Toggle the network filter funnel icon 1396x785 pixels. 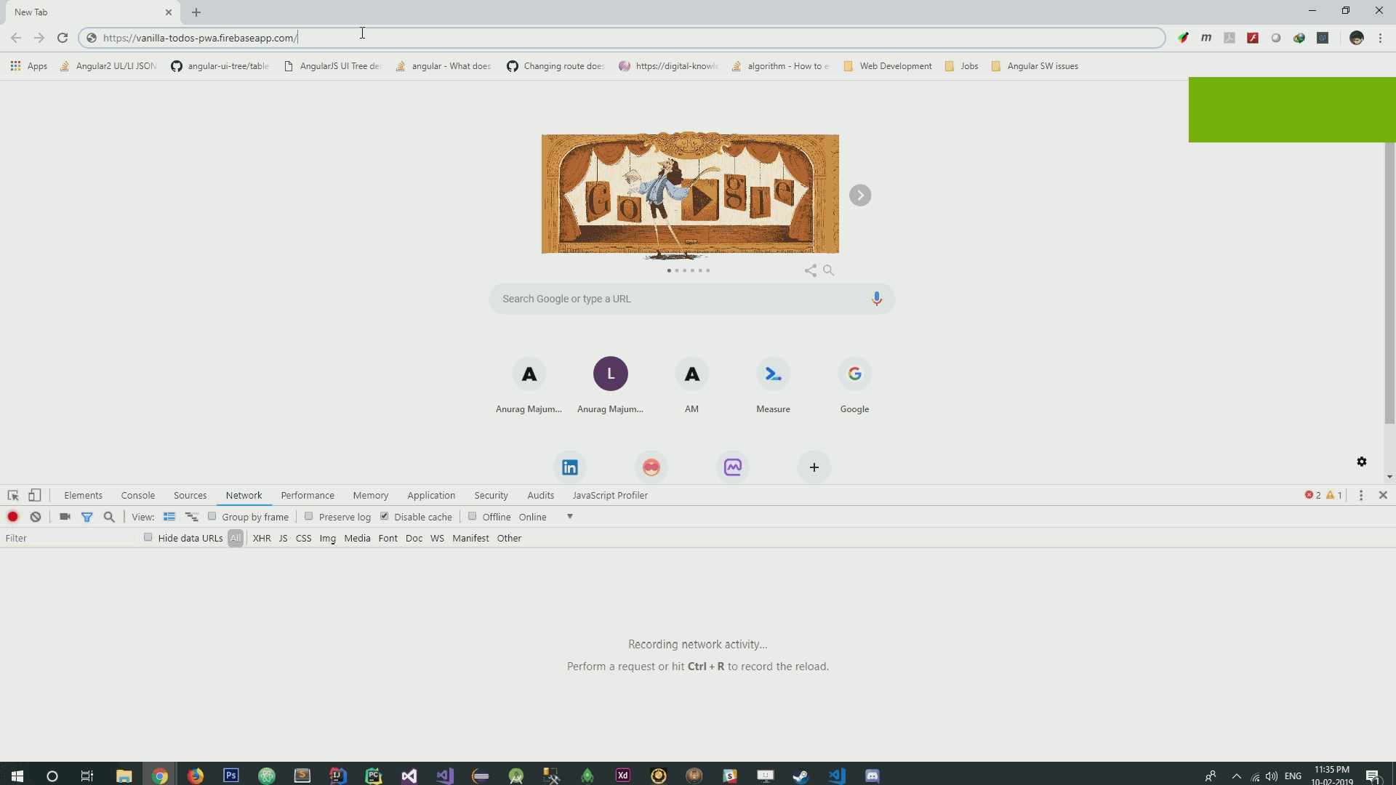(x=87, y=517)
